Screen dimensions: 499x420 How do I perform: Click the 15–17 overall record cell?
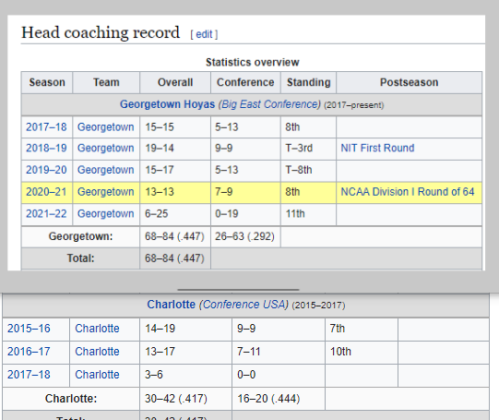click(x=175, y=170)
